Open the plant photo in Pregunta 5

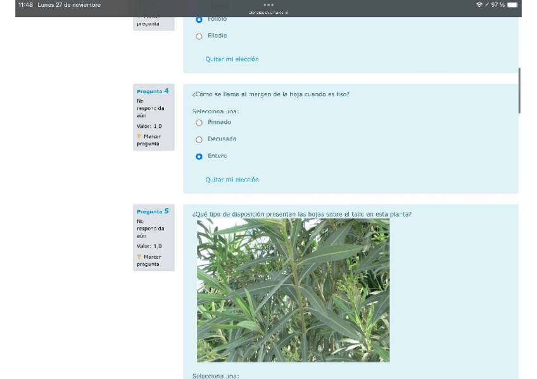point(293,290)
